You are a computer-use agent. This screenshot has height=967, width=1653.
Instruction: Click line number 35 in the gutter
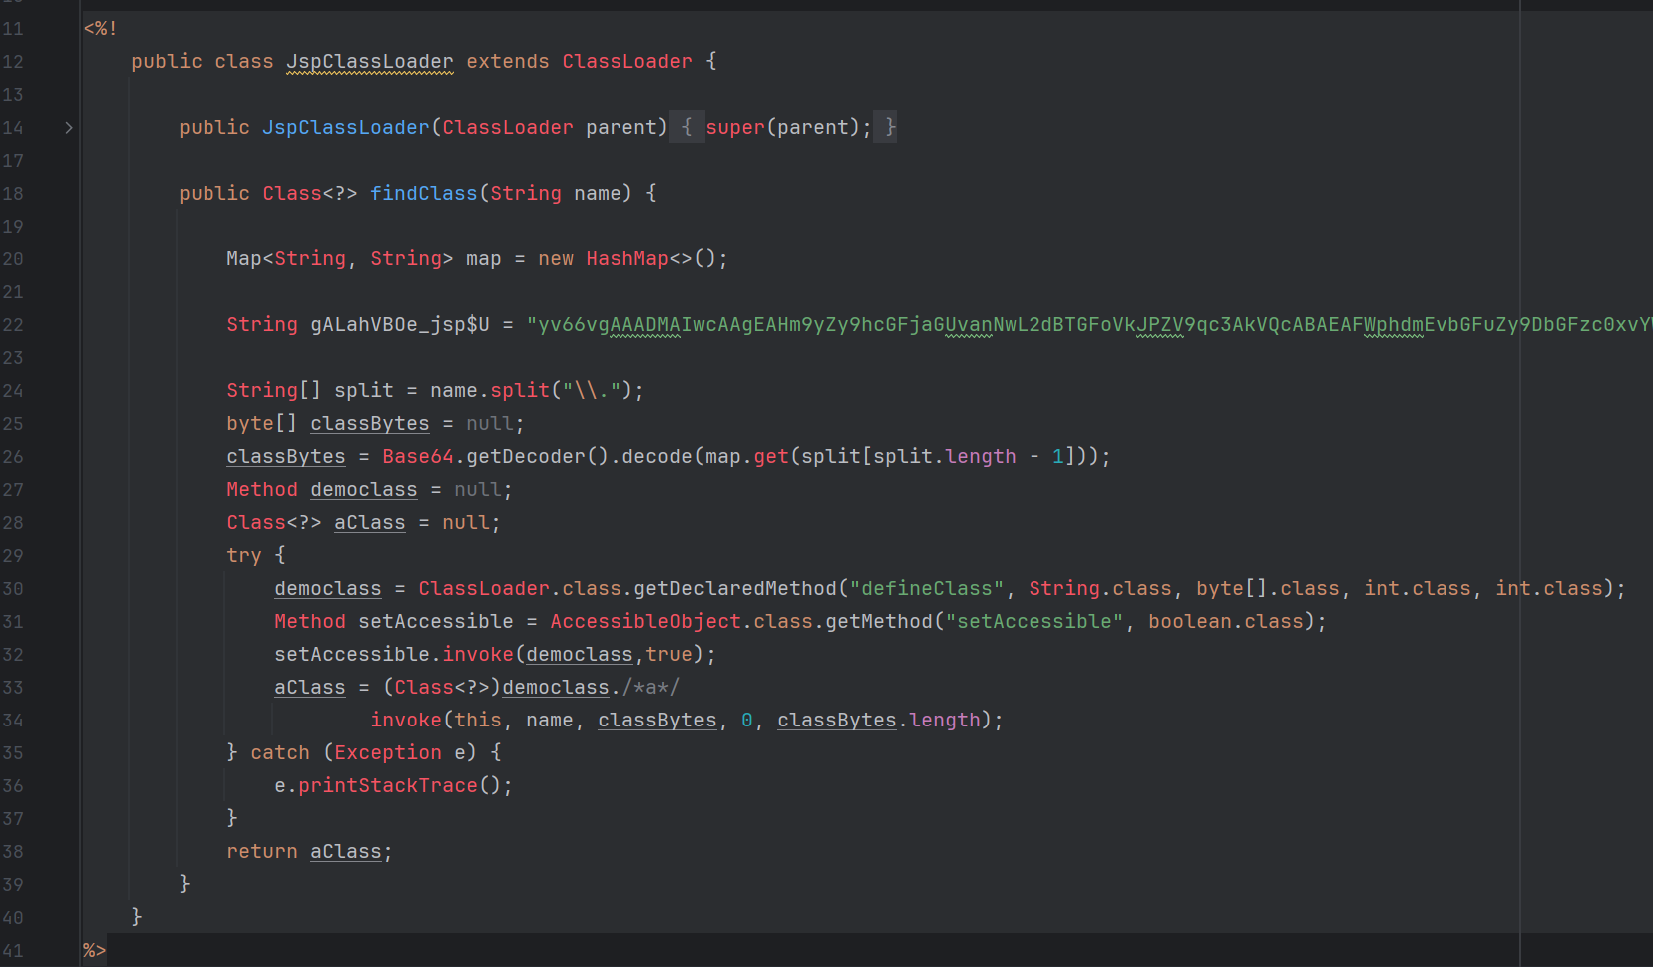[x=13, y=753]
